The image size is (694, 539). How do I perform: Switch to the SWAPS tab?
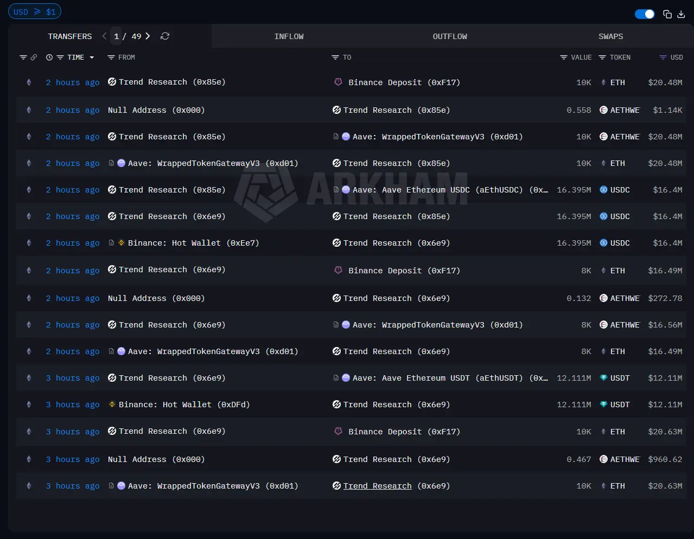(x=610, y=36)
